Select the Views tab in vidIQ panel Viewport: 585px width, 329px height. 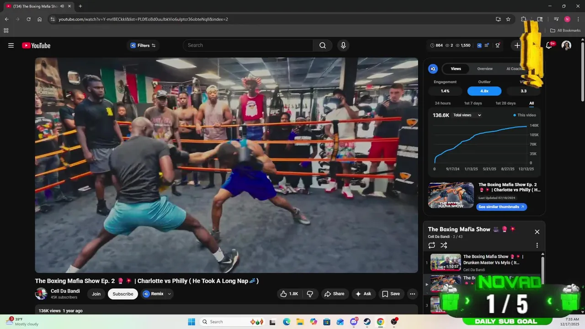tap(456, 69)
